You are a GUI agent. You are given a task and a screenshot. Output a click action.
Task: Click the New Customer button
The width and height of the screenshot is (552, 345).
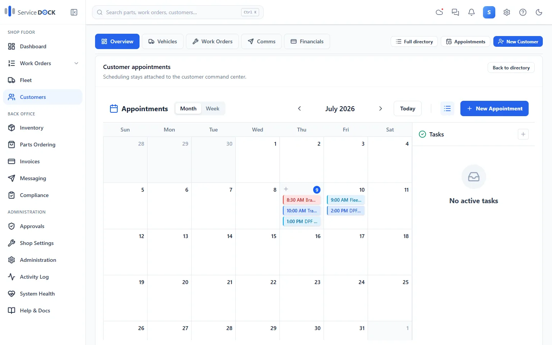[518, 41]
